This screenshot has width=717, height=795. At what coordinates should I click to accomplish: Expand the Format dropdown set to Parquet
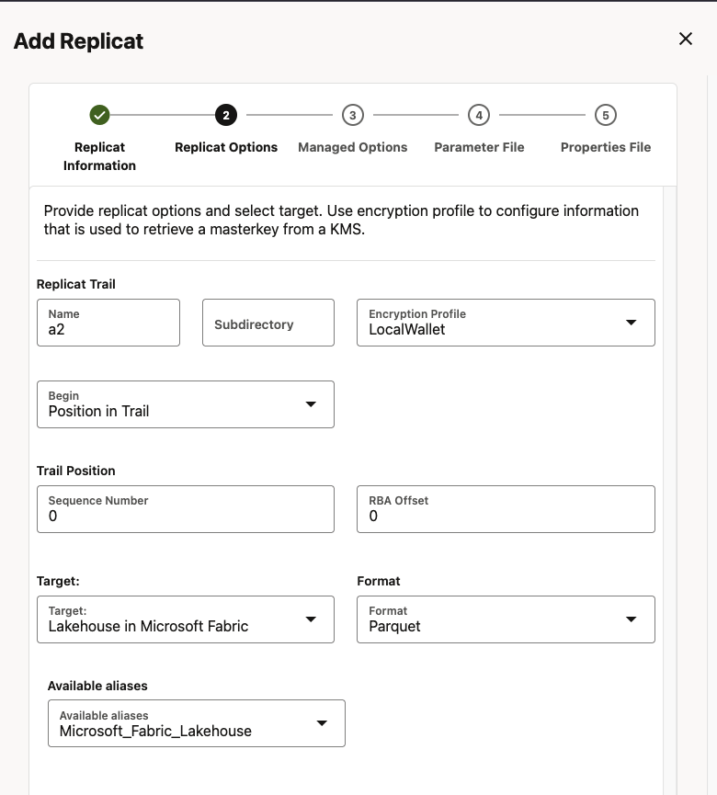(x=506, y=619)
